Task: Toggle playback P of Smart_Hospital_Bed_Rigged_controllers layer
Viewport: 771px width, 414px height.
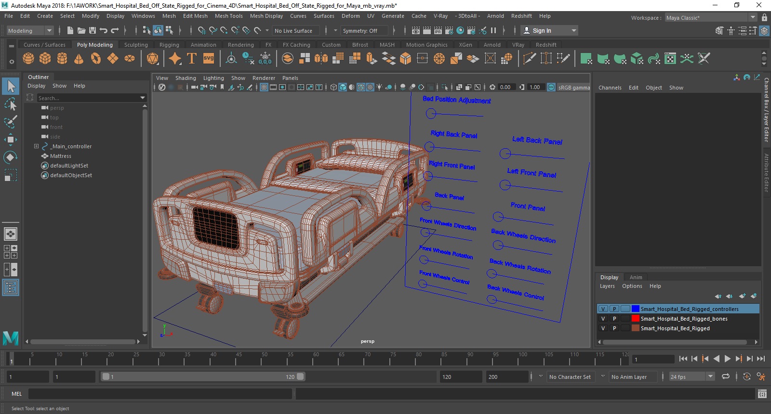Action: coord(614,309)
